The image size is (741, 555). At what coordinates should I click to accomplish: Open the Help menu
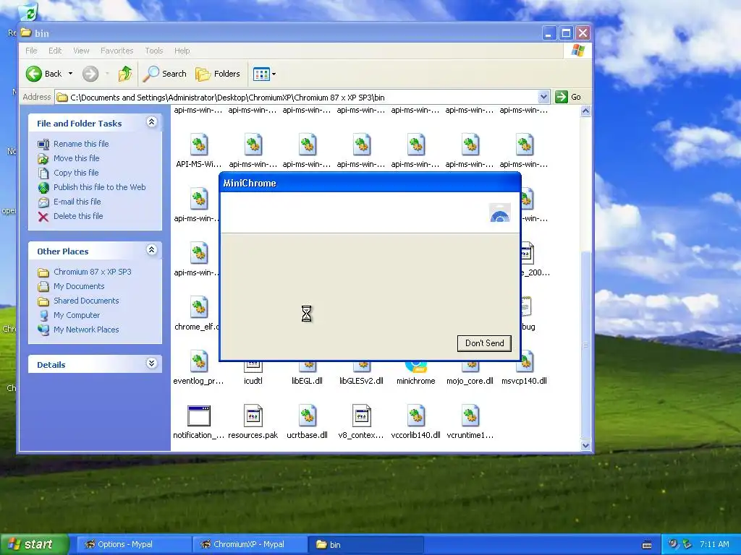coord(182,51)
